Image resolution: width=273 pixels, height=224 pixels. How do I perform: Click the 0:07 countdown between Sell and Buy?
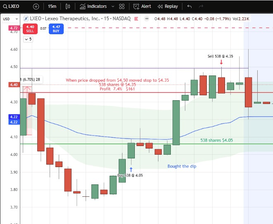pyautogui.click(x=43, y=28)
